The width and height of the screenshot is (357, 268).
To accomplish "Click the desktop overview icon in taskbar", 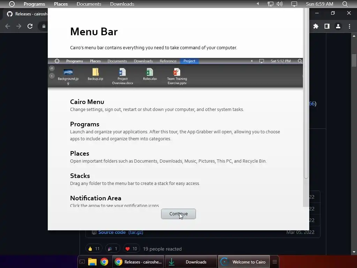I will [x=82, y=262].
